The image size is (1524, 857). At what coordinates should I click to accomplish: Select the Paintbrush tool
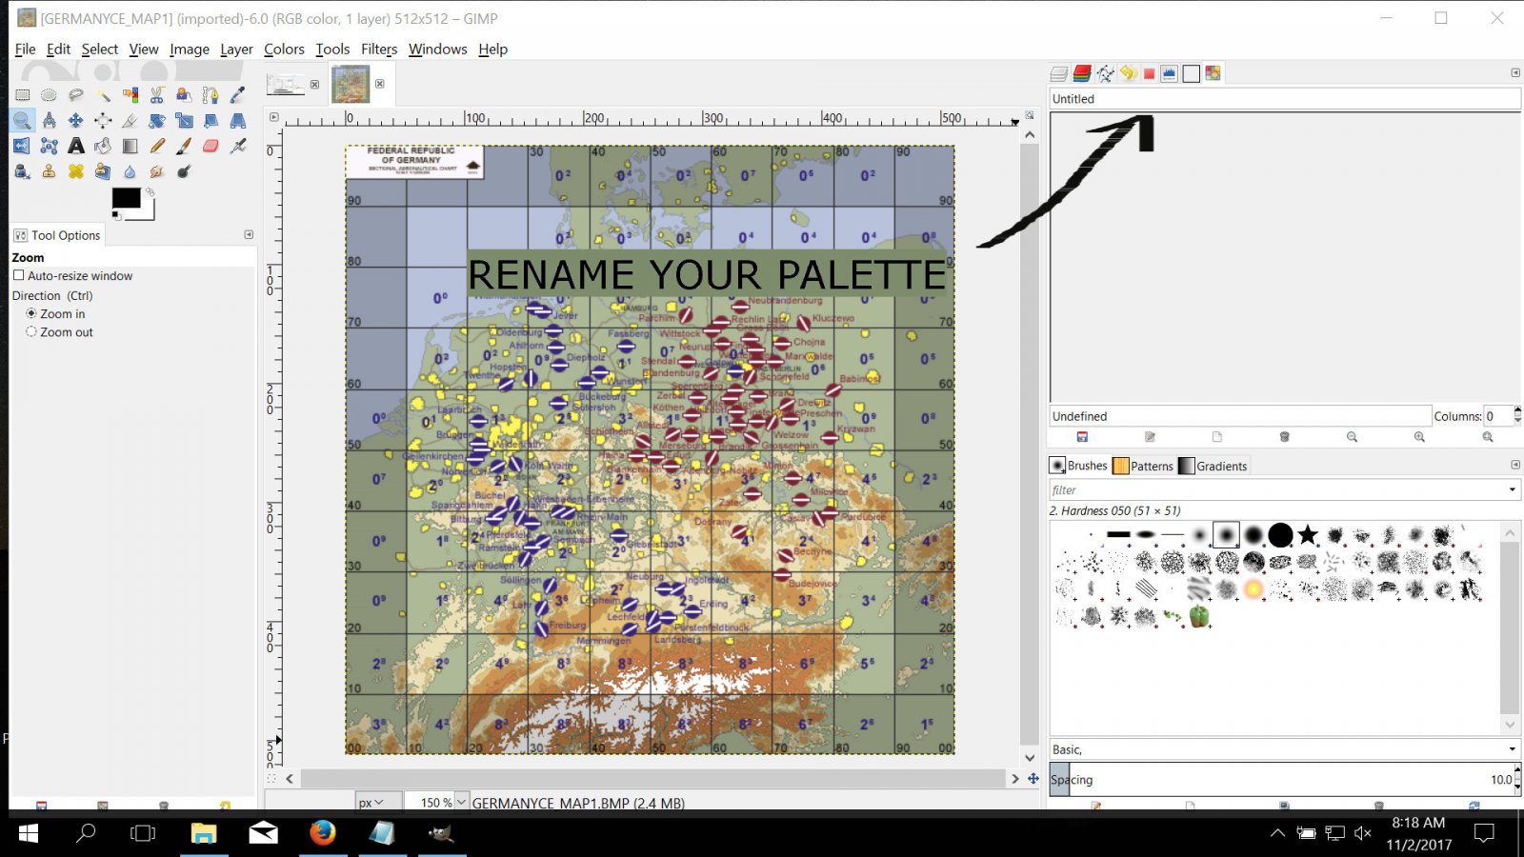pos(184,146)
